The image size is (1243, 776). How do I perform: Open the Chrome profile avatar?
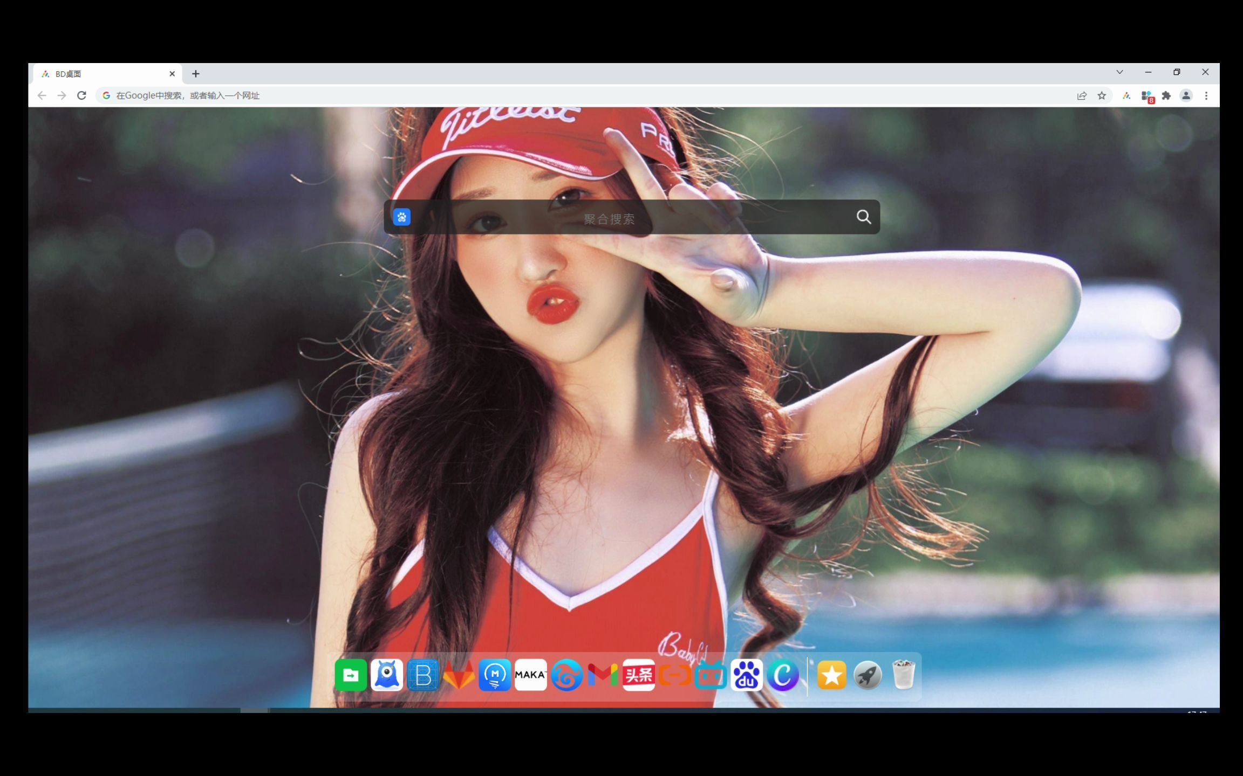[x=1186, y=95]
